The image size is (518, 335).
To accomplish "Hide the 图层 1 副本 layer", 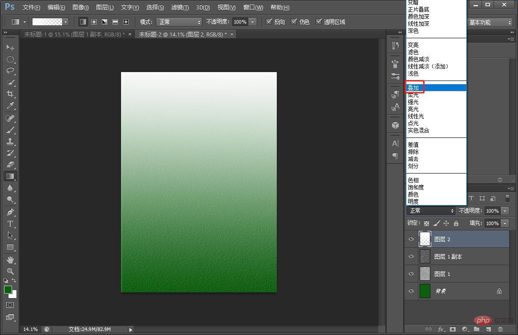I will tap(411, 256).
